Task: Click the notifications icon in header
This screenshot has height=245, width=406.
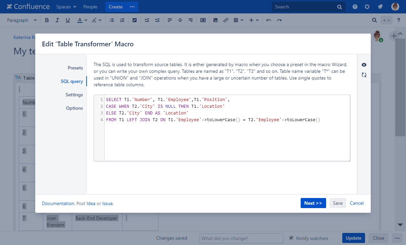Action: (380, 7)
